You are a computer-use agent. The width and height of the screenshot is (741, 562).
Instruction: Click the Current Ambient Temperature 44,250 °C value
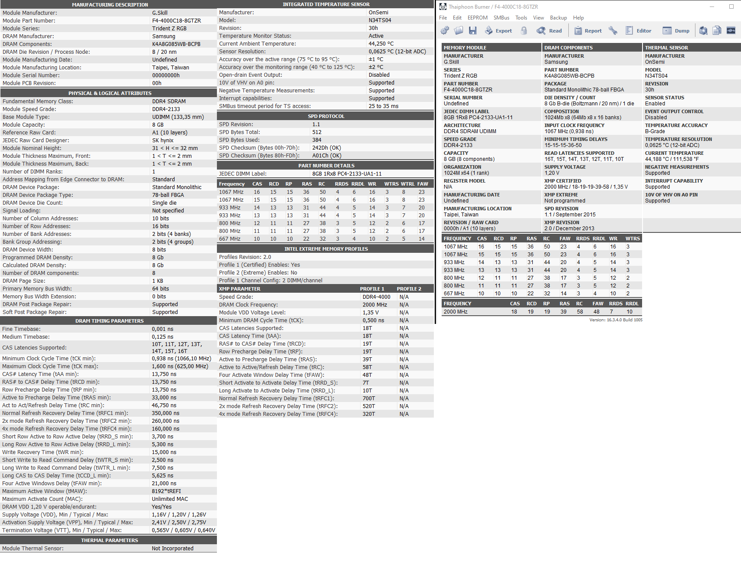click(381, 44)
